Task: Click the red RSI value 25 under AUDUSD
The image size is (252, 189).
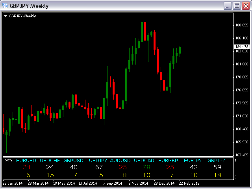Action: tap(123, 167)
